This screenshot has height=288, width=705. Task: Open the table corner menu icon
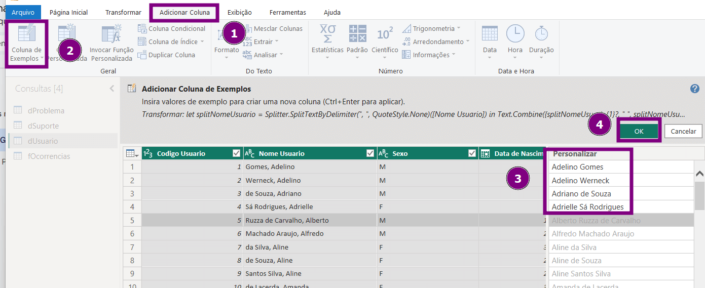pos(132,153)
